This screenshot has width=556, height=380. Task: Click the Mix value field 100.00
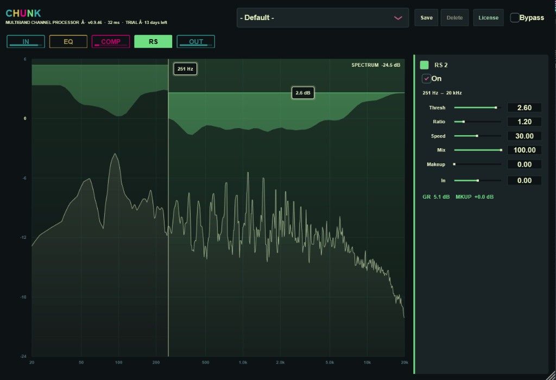[x=525, y=150]
